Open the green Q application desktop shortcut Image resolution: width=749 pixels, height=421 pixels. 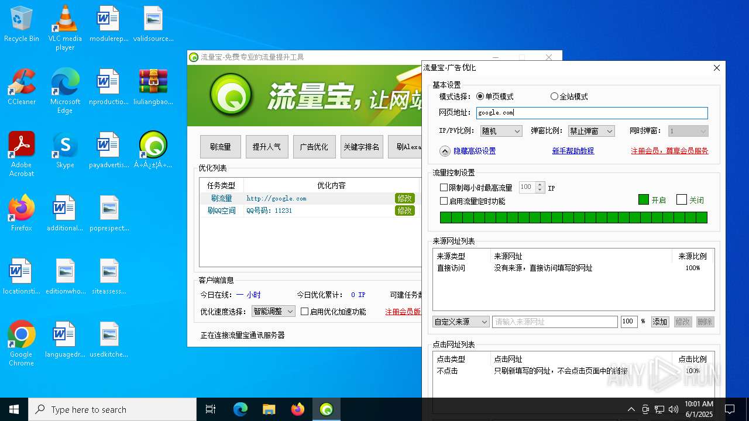point(153,150)
